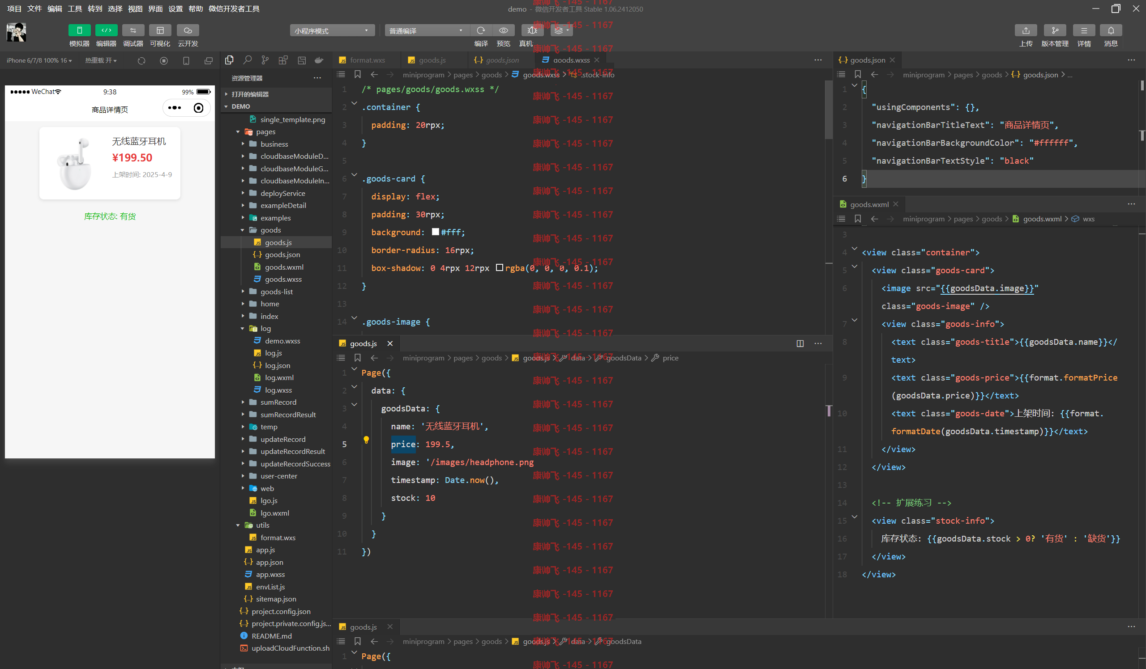
Task: Close the goods.wxml tab
Action: [895, 204]
